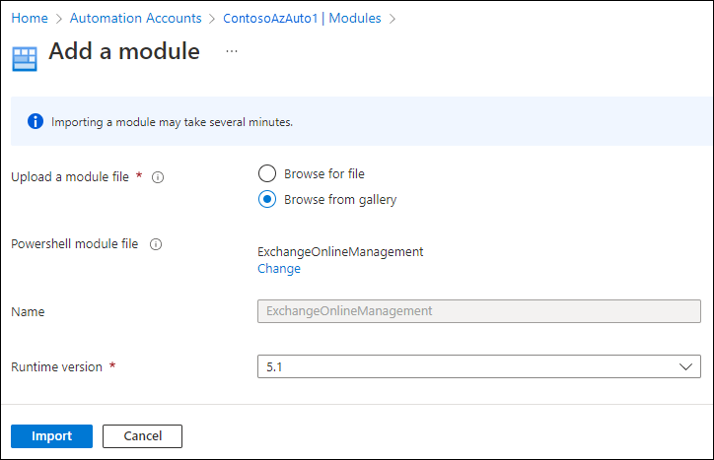Click the Runtime version label

(x=56, y=366)
